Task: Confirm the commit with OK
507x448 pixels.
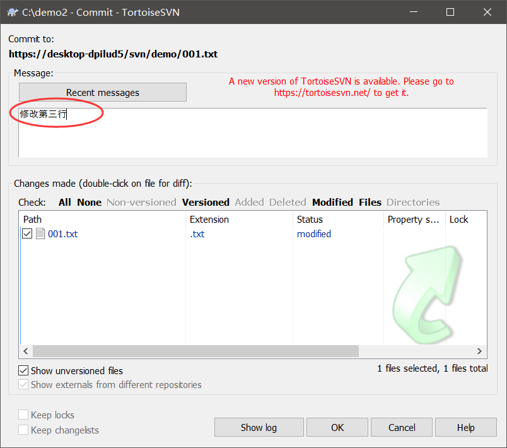Action: [337, 427]
